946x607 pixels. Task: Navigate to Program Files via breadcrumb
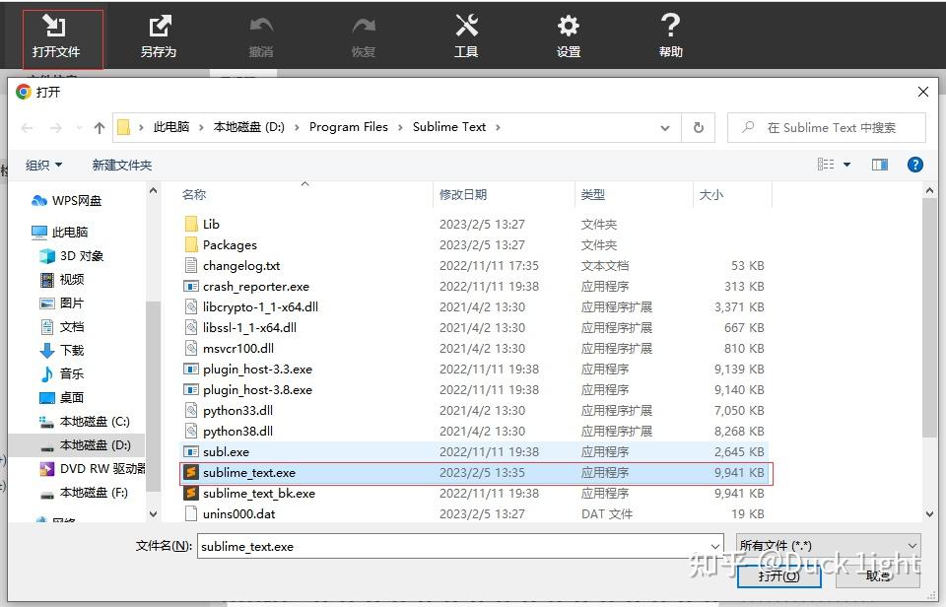click(348, 127)
